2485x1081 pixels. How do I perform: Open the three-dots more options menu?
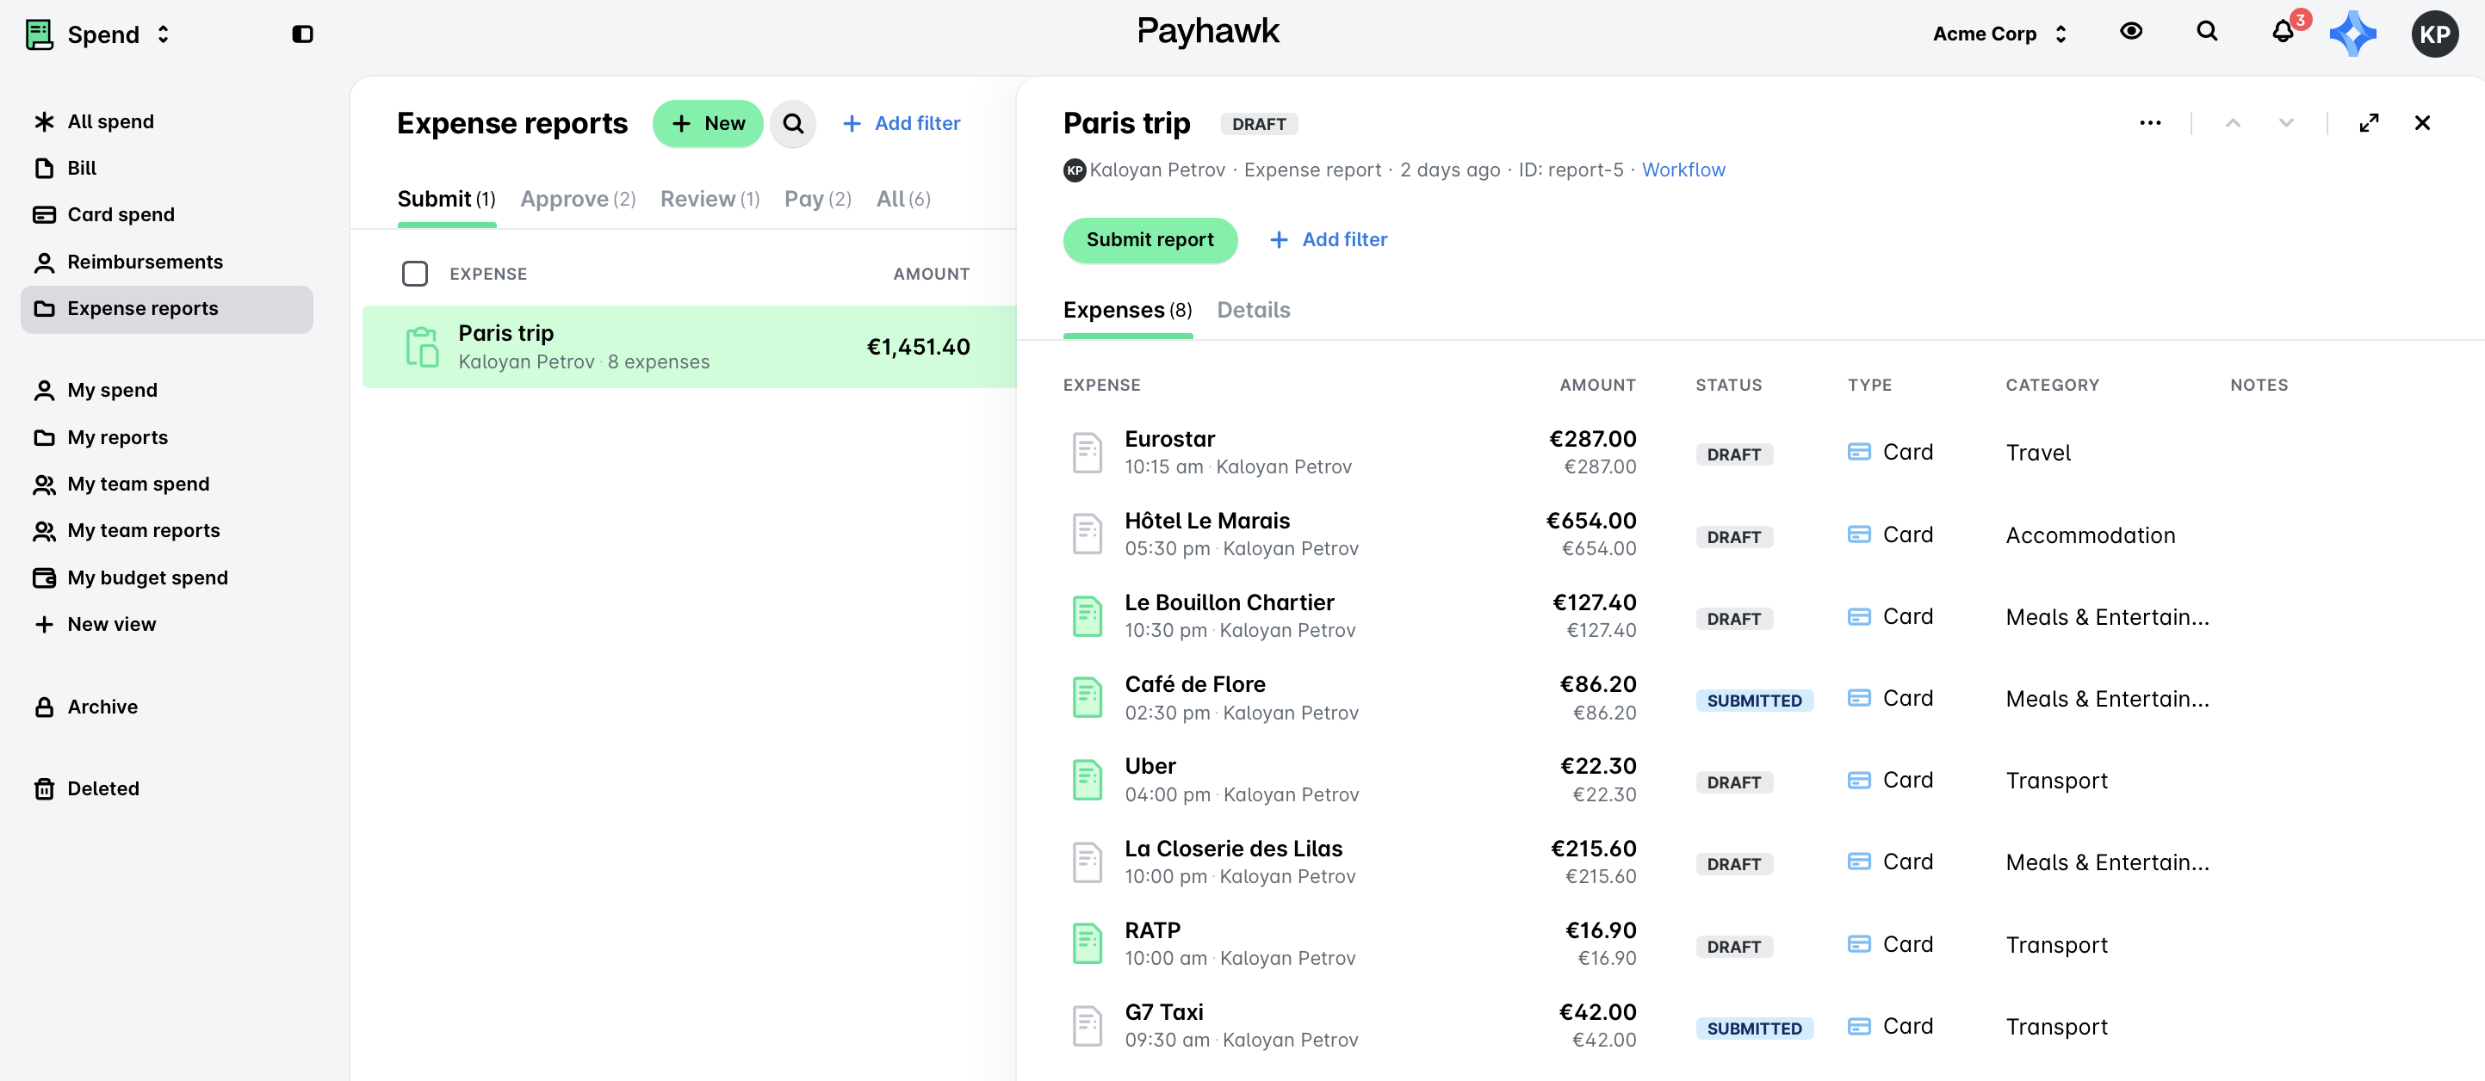coord(2149,123)
